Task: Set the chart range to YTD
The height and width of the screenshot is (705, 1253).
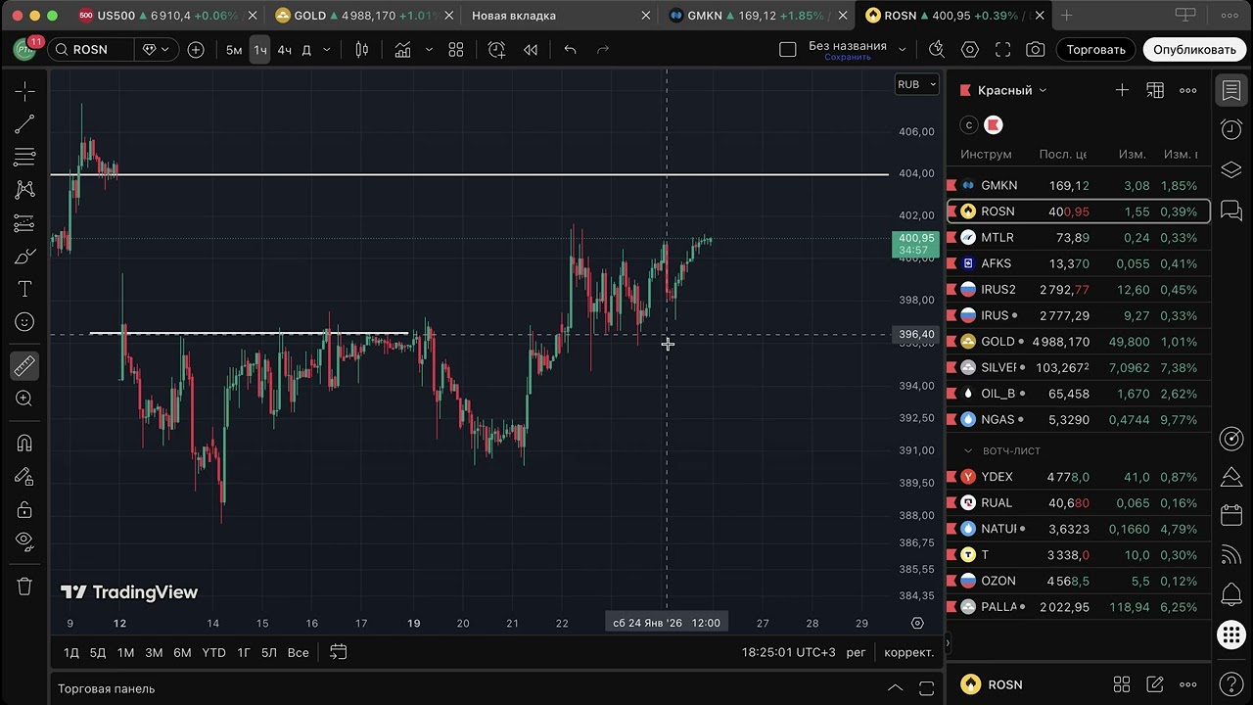Action: click(213, 652)
